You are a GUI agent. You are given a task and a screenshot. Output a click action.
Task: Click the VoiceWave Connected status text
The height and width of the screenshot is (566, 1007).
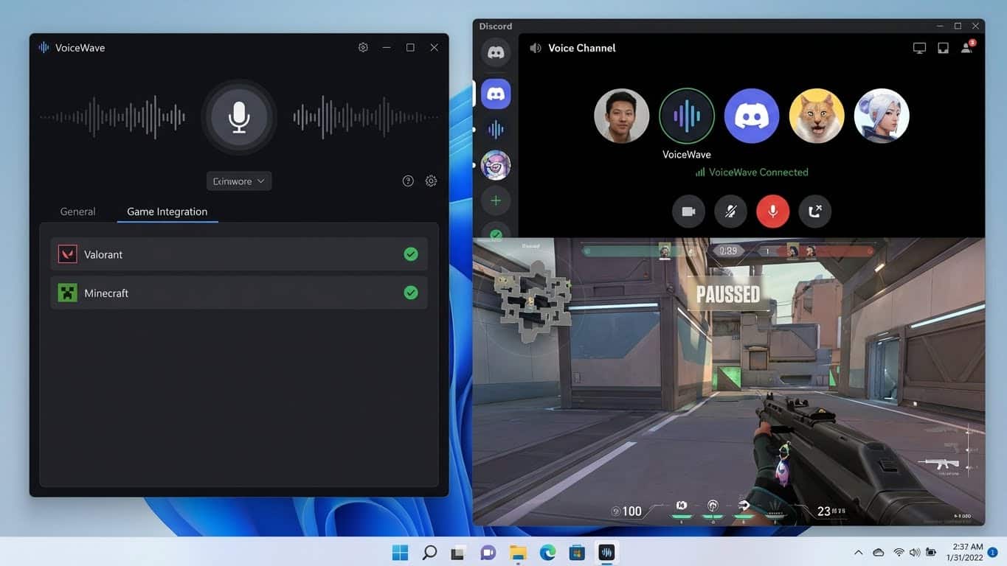(758, 172)
